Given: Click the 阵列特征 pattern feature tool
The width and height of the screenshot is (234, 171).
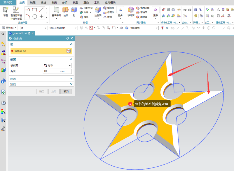Looking at the screenshot, I should 86,8.
